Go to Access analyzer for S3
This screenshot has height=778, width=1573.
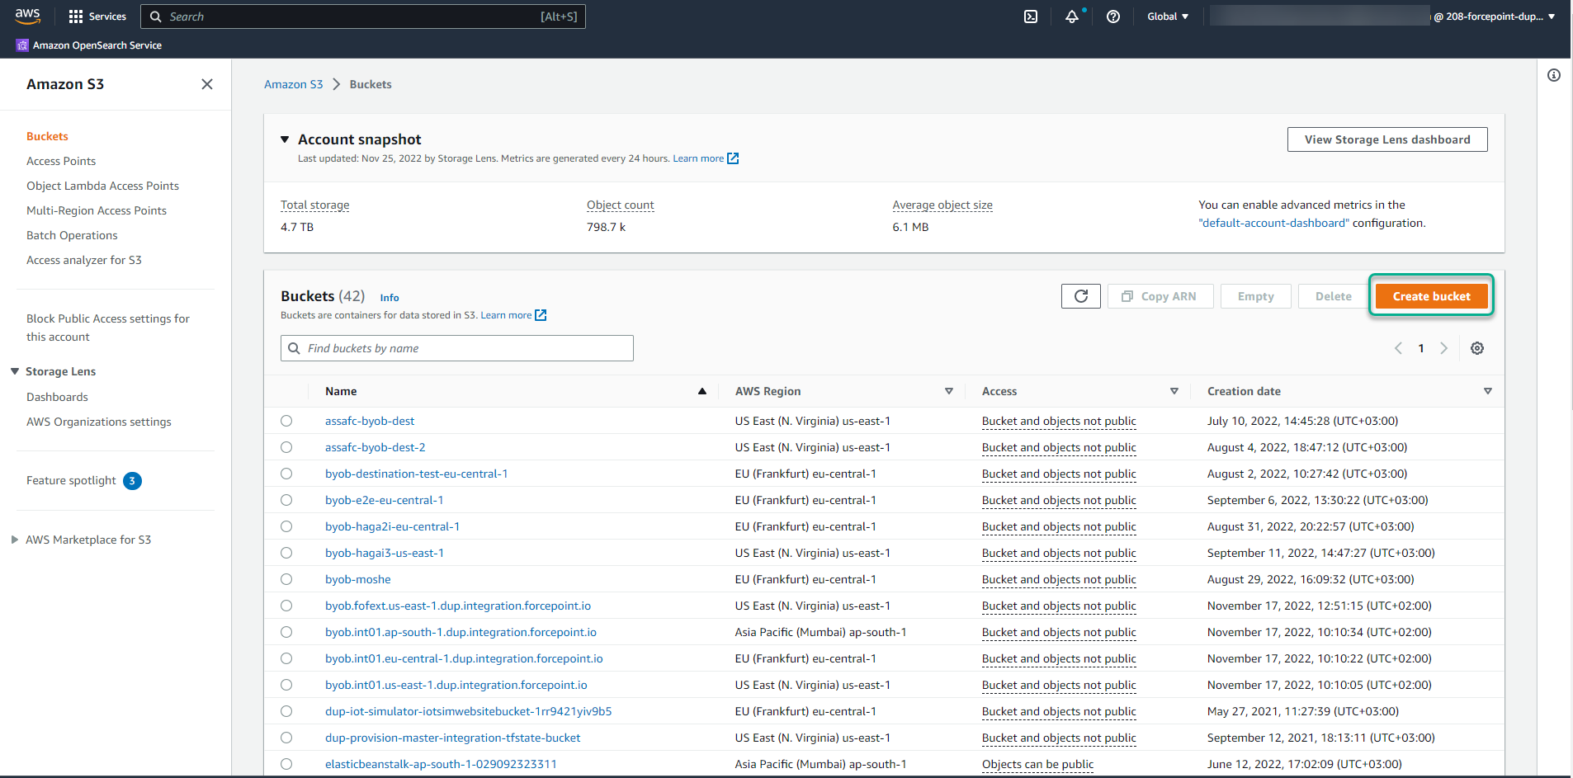[84, 260]
